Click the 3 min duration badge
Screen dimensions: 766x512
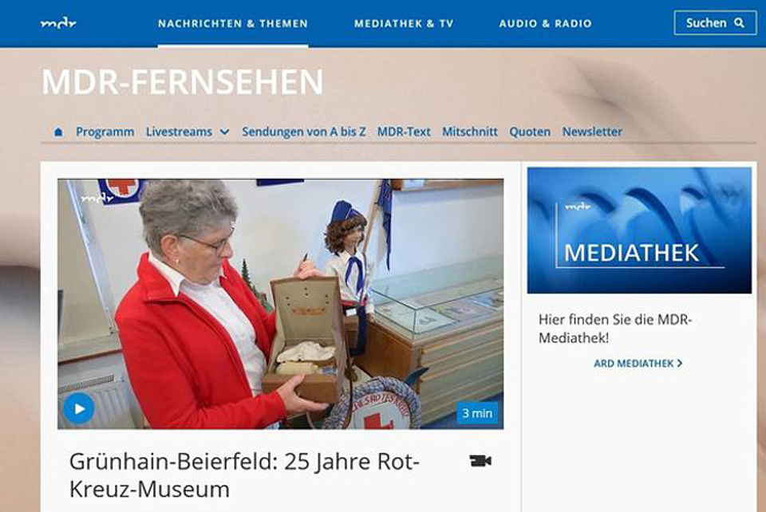[477, 413]
